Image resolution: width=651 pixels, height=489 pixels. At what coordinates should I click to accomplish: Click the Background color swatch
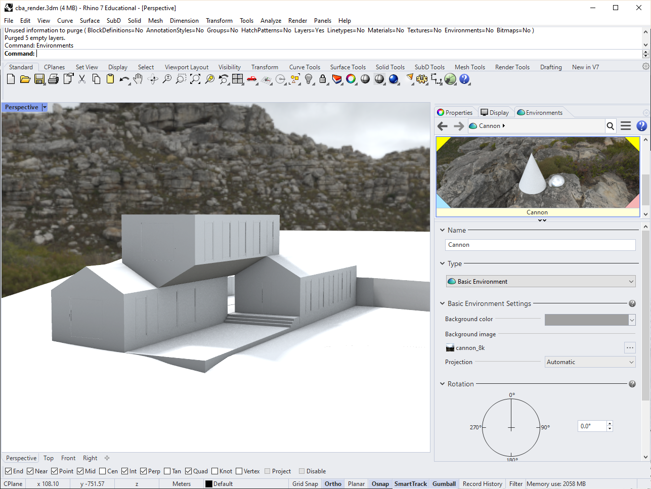(586, 320)
